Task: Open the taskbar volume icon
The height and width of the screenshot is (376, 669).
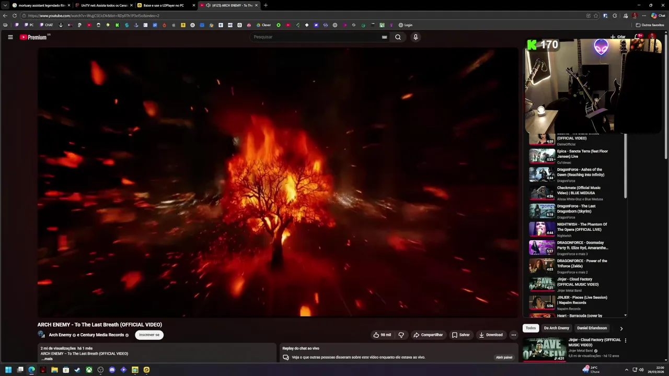Action: coord(641,370)
